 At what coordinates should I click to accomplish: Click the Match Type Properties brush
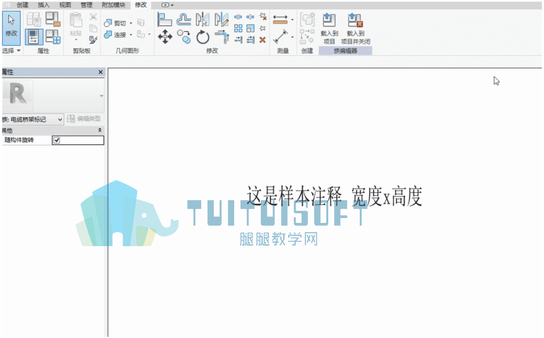tap(93, 40)
